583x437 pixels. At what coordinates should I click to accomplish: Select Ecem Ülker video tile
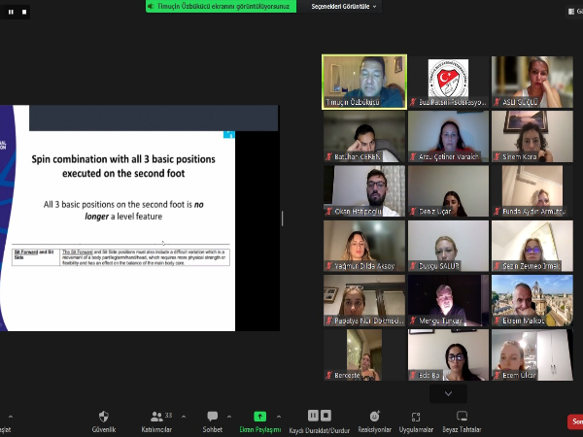click(x=532, y=355)
